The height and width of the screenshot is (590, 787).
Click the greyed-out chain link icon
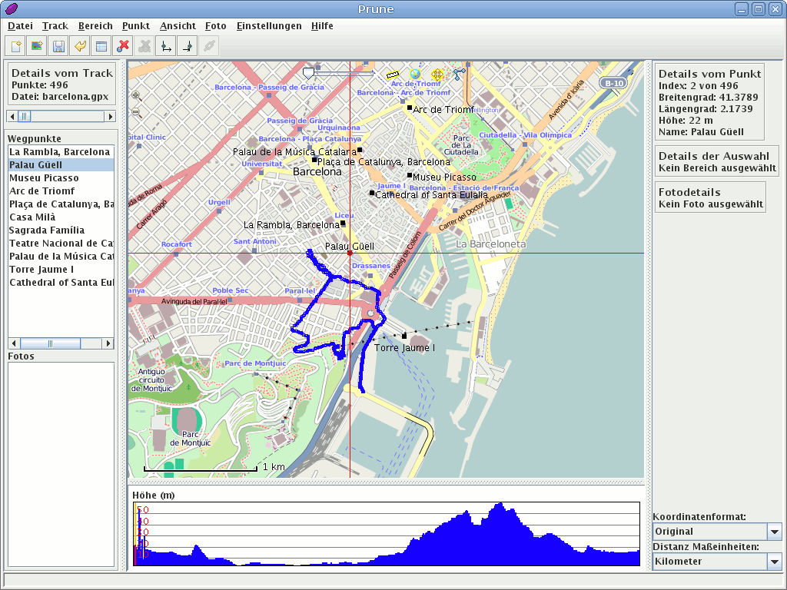209,47
